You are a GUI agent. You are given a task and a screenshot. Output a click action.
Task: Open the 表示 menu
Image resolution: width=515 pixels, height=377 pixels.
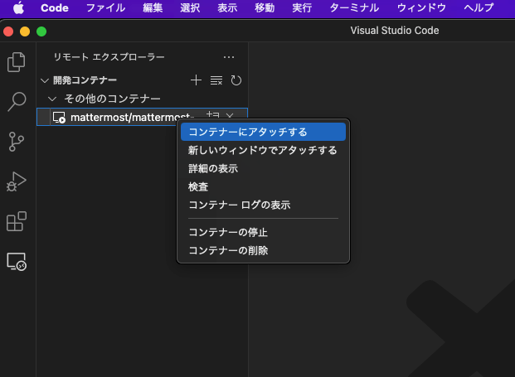click(227, 8)
